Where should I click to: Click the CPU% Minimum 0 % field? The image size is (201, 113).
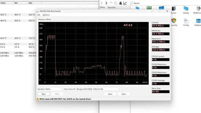[x=161, y=67]
